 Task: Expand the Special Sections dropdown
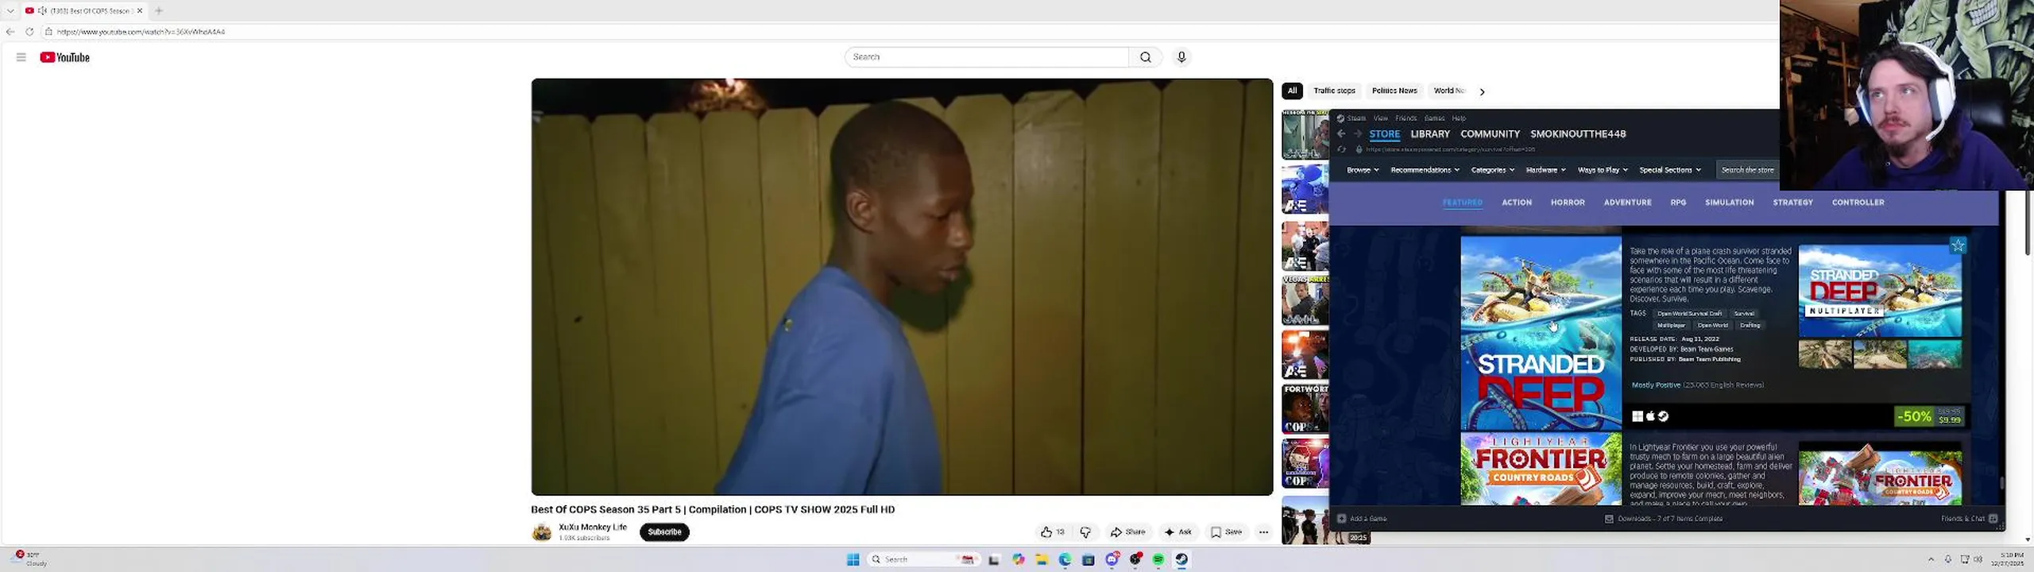tap(1670, 170)
